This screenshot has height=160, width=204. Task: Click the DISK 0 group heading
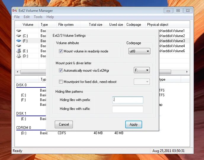[21, 85]
